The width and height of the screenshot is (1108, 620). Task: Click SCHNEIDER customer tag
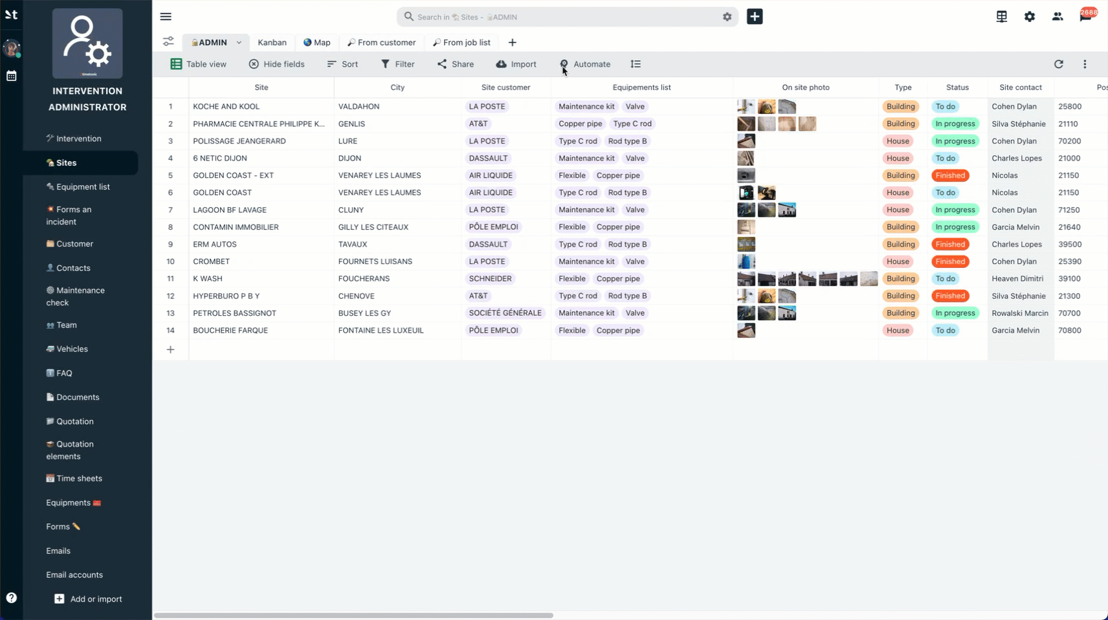tap(490, 279)
